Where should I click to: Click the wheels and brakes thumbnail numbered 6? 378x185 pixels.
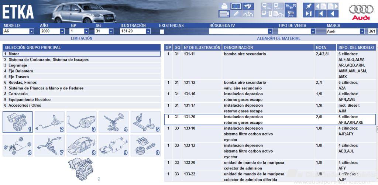click(x=18, y=145)
